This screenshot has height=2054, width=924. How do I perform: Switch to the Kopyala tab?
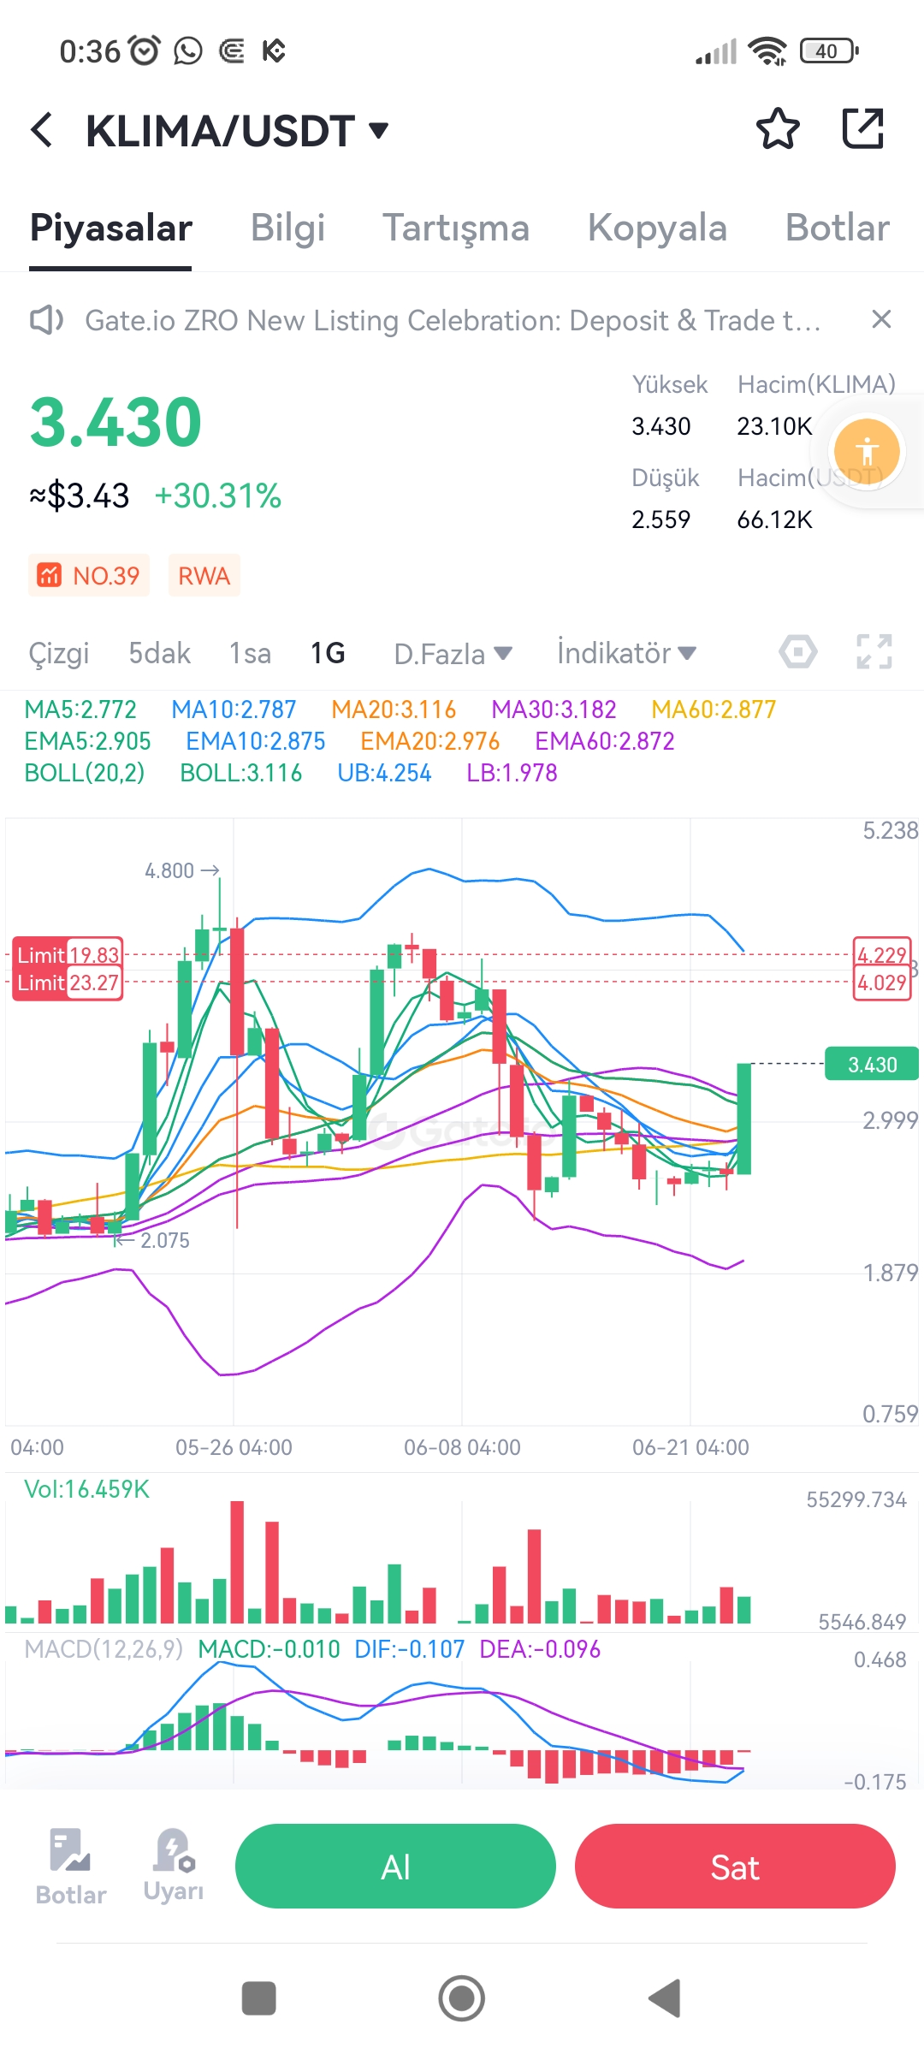[657, 228]
